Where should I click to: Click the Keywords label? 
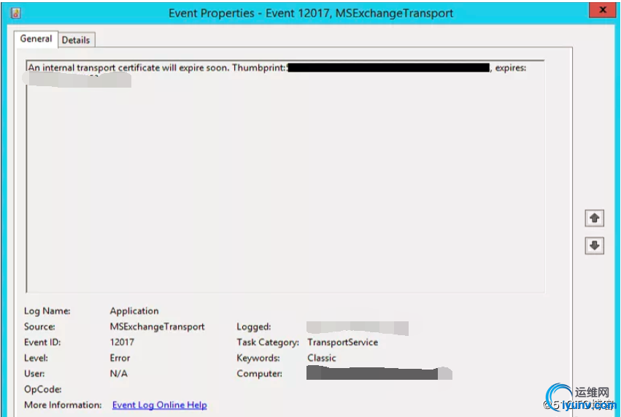click(258, 358)
